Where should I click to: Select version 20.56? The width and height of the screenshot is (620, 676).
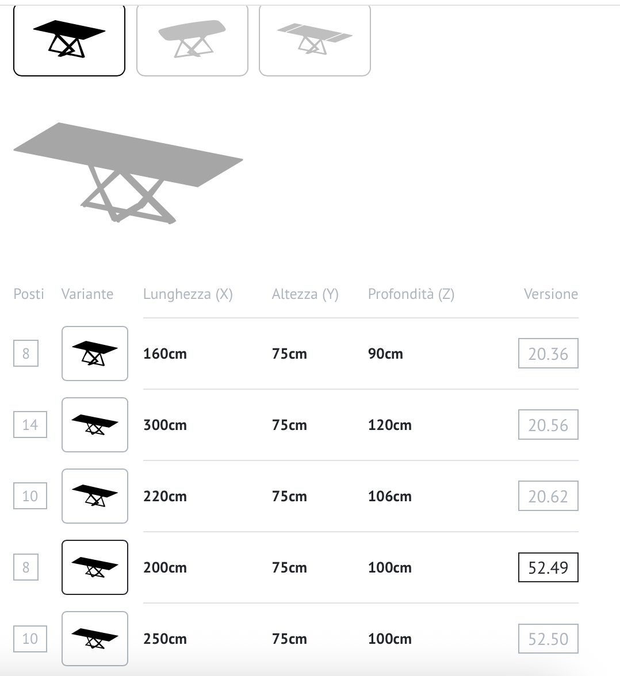click(548, 425)
